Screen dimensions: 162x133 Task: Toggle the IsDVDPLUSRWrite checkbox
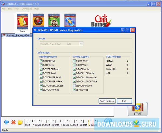pyautogui.click(x=74, y=73)
